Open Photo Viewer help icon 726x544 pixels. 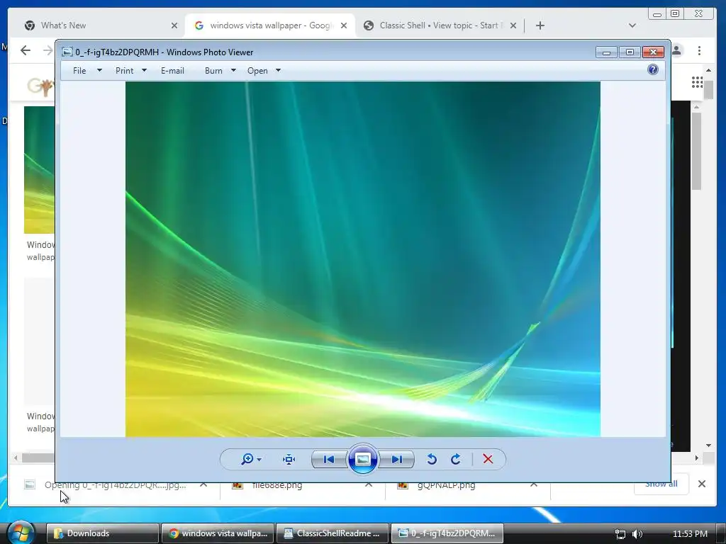653,70
